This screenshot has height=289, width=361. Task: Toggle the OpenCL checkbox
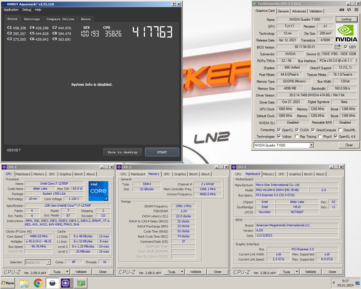click(x=279, y=130)
